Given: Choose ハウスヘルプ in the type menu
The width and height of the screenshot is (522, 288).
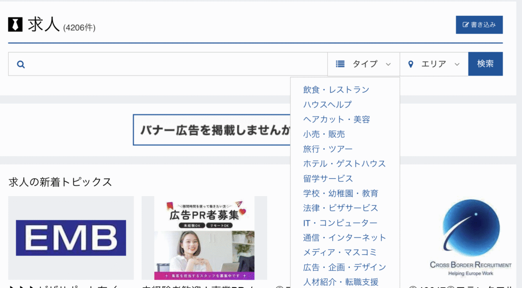Looking at the screenshot, I should click(x=327, y=105).
